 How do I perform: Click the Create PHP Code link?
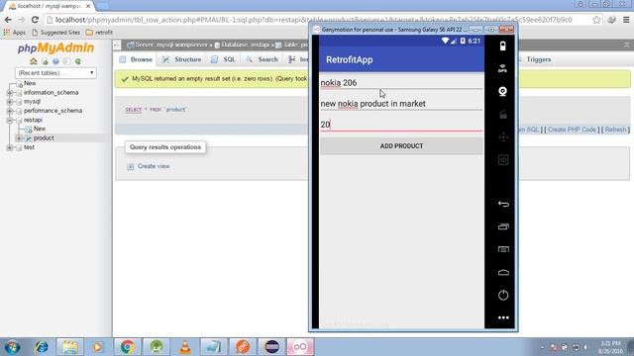pyautogui.click(x=573, y=130)
